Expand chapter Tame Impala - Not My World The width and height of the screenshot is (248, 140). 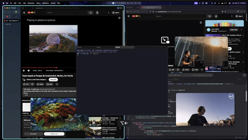[x=54, y=71]
